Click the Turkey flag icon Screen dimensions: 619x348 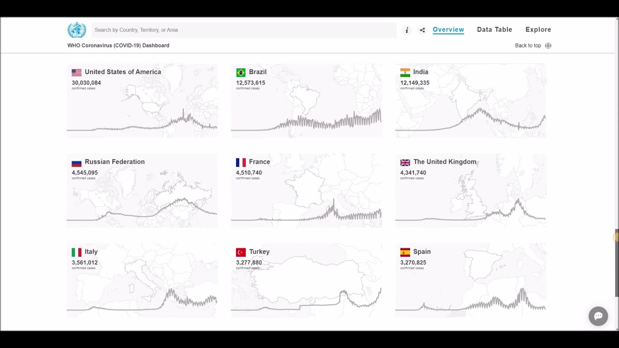(241, 252)
